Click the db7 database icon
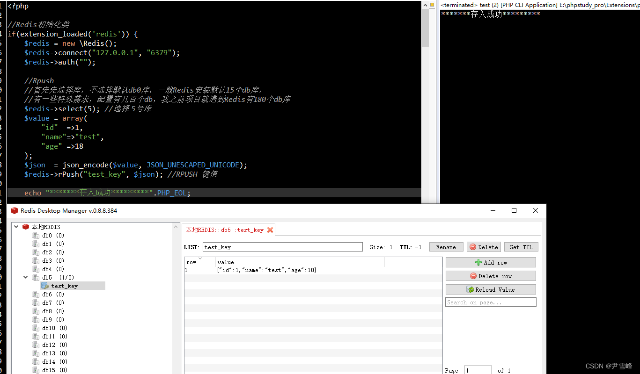The width and height of the screenshot is (640, 374). (36, 302)
